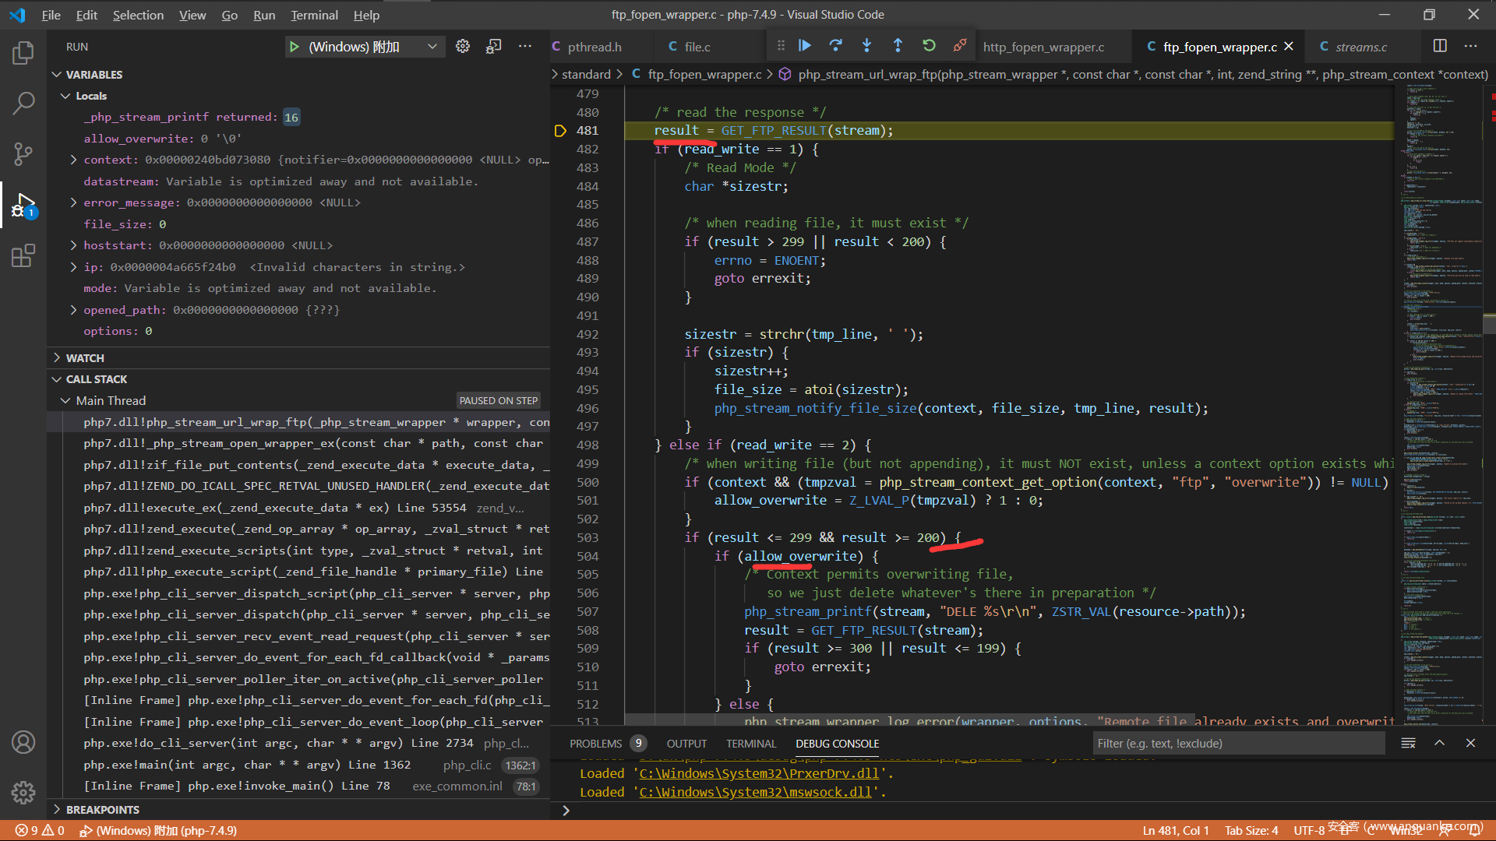Click Continue in debug toolbar
The height and width of the screenshot is (841, 1496).
[805, 46]
